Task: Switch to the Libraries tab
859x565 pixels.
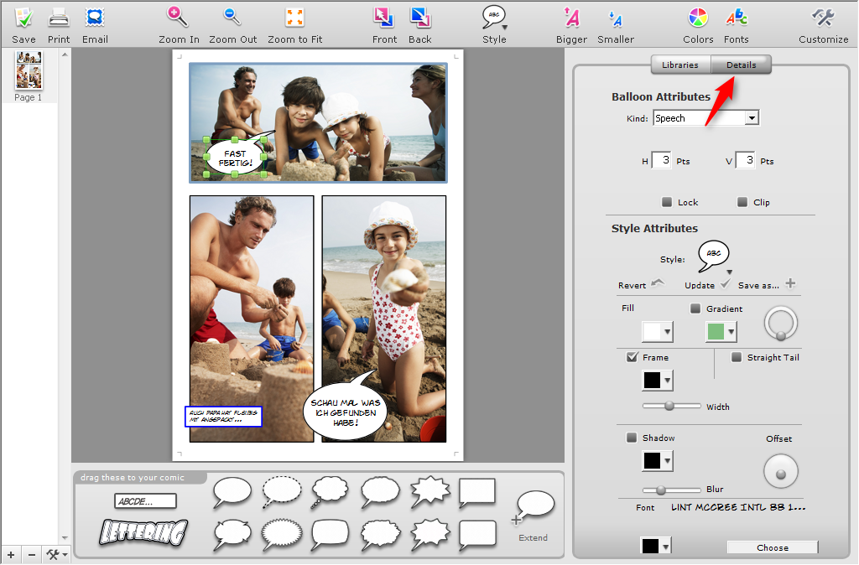Action: [x=679, y=65]
